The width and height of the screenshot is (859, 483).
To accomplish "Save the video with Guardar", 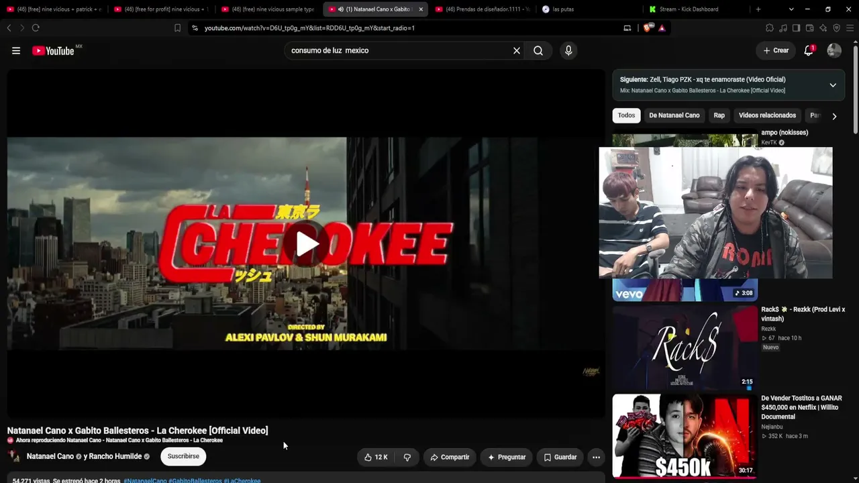I will [x=560, y=457].
